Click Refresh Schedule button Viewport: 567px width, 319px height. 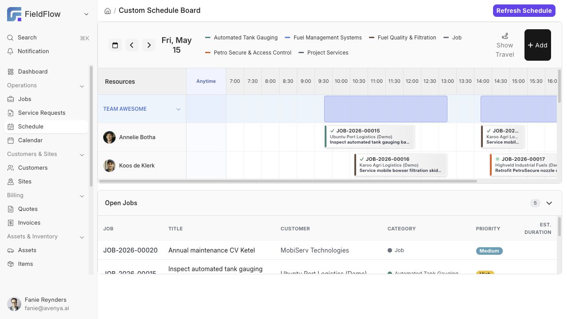click(x=524, y=11)
